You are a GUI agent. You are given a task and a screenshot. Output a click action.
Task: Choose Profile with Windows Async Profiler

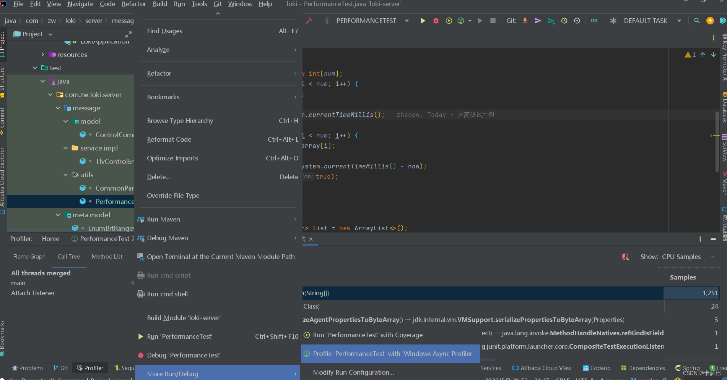coord(391,354)
